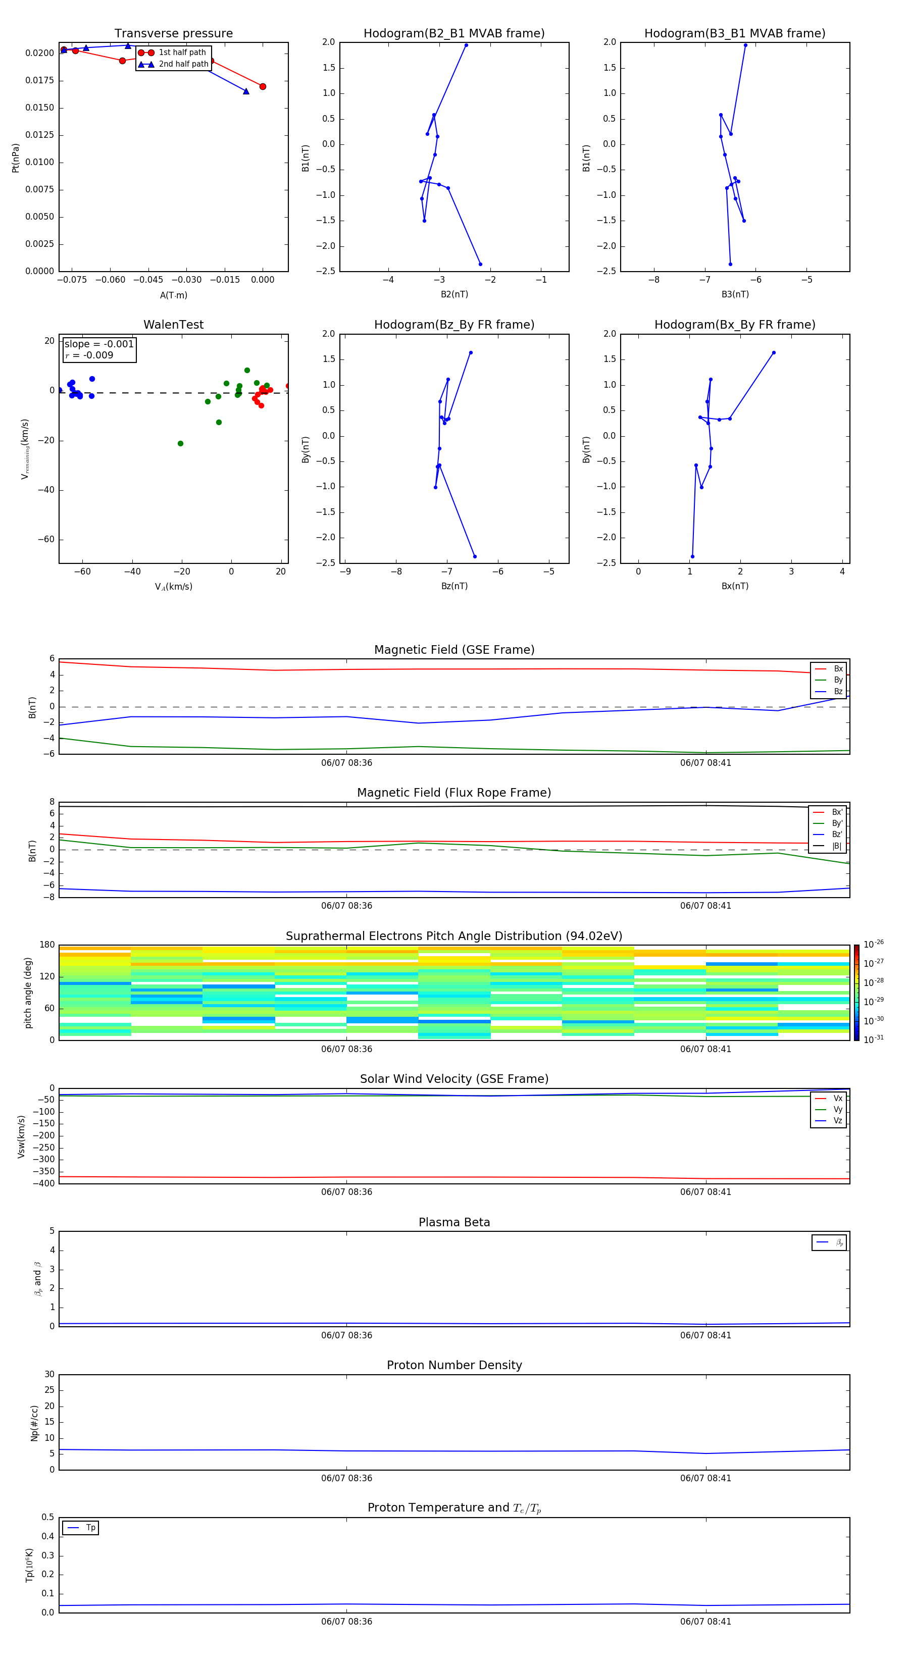Click the 'By' legend entry in GSE magnetic field

point(829,680)
